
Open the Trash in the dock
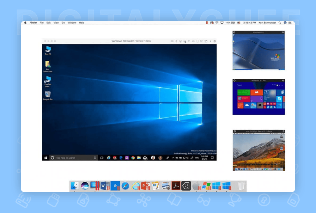(x=241, y=186)
